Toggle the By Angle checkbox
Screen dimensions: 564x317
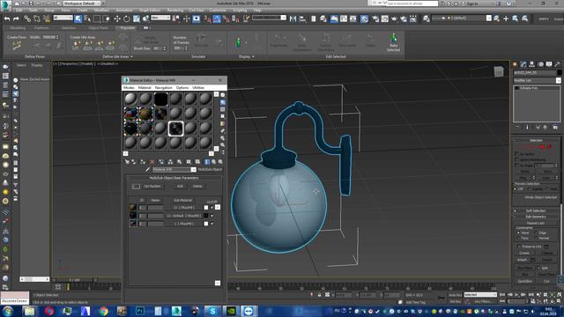517,166
